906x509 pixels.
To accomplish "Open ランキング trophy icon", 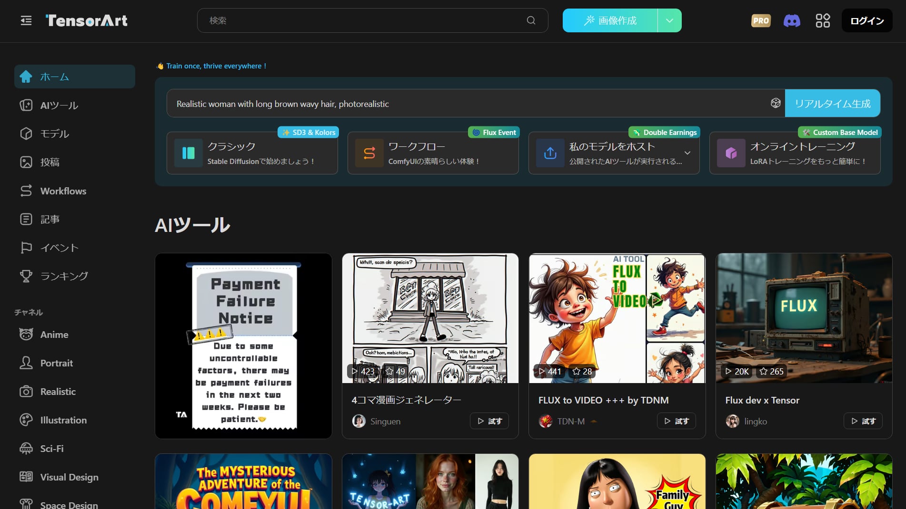I will 26,276.
